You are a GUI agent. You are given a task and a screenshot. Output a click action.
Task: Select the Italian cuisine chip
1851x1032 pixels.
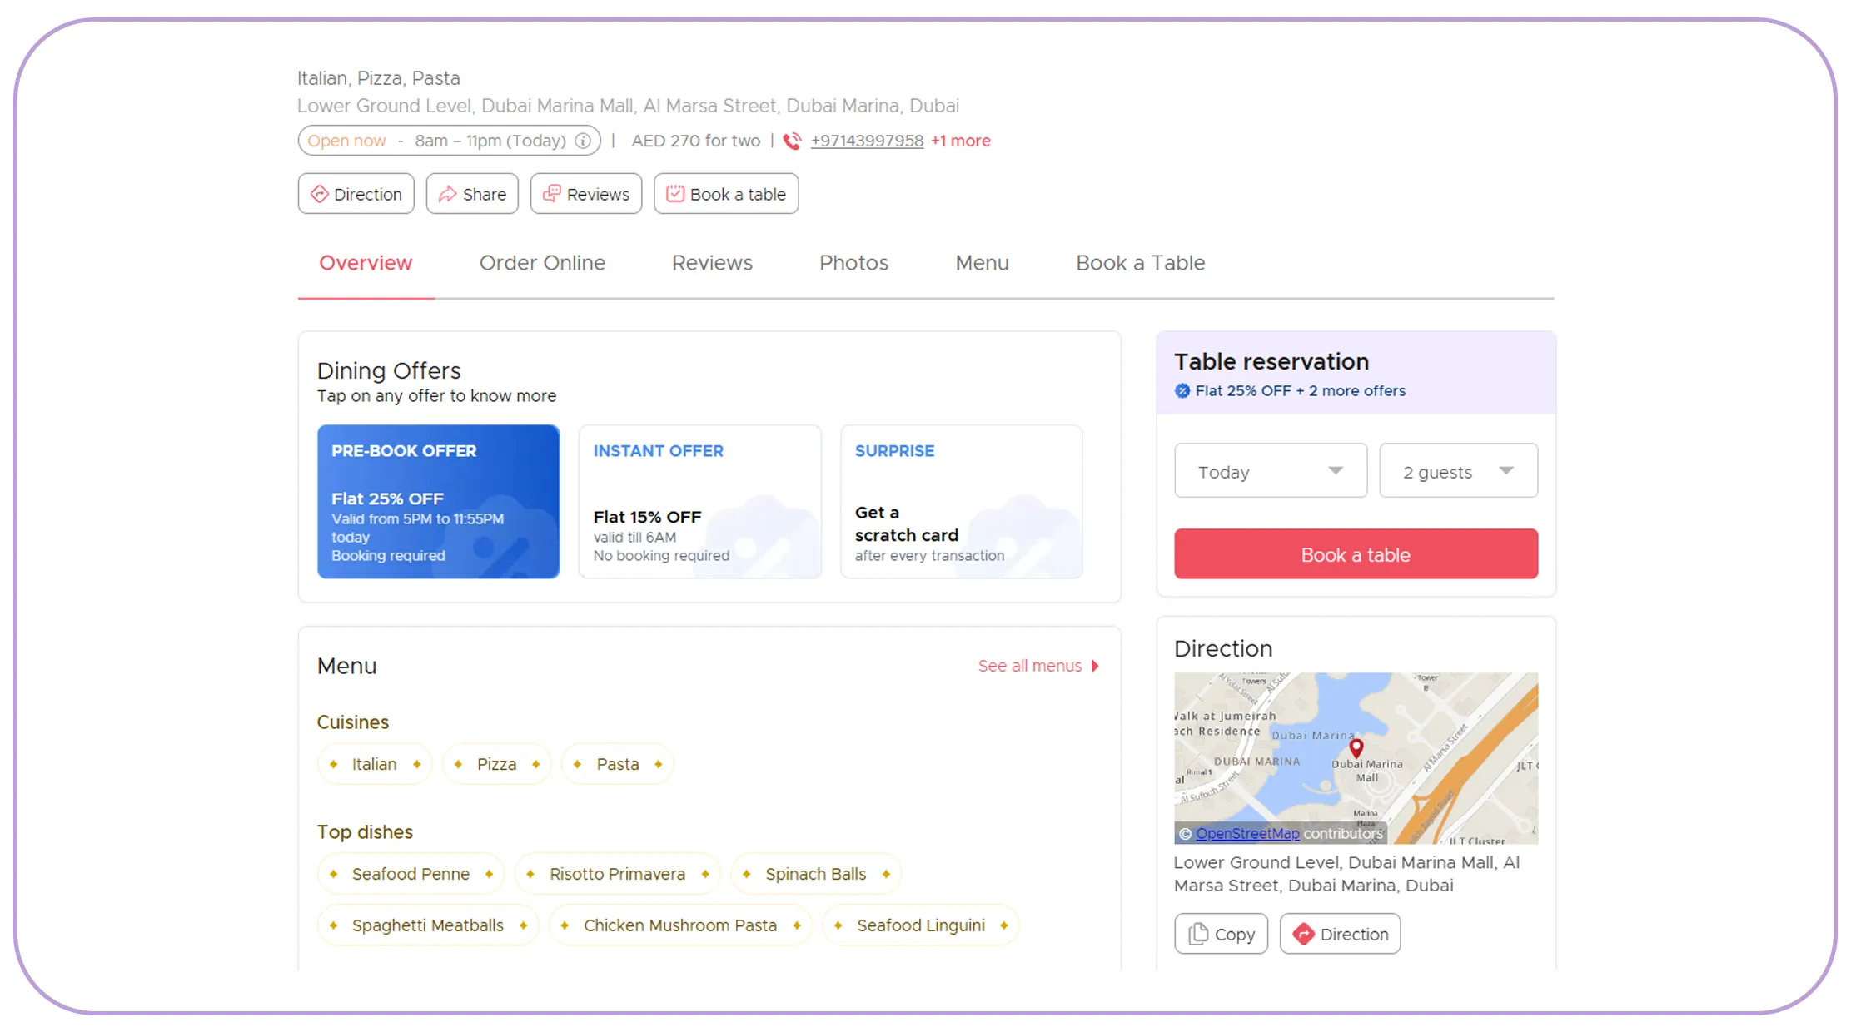coord(374,764)
